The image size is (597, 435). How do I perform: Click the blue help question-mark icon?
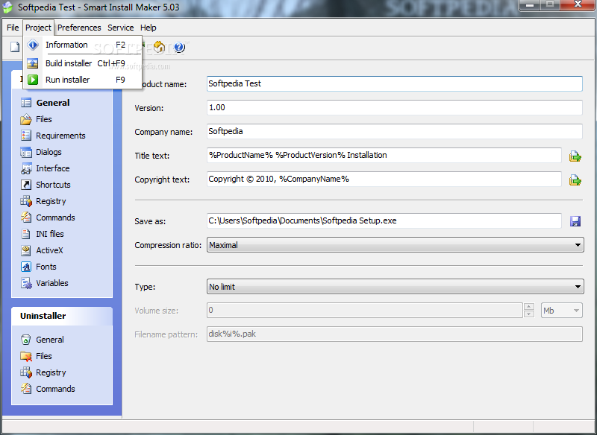(179, 47)
